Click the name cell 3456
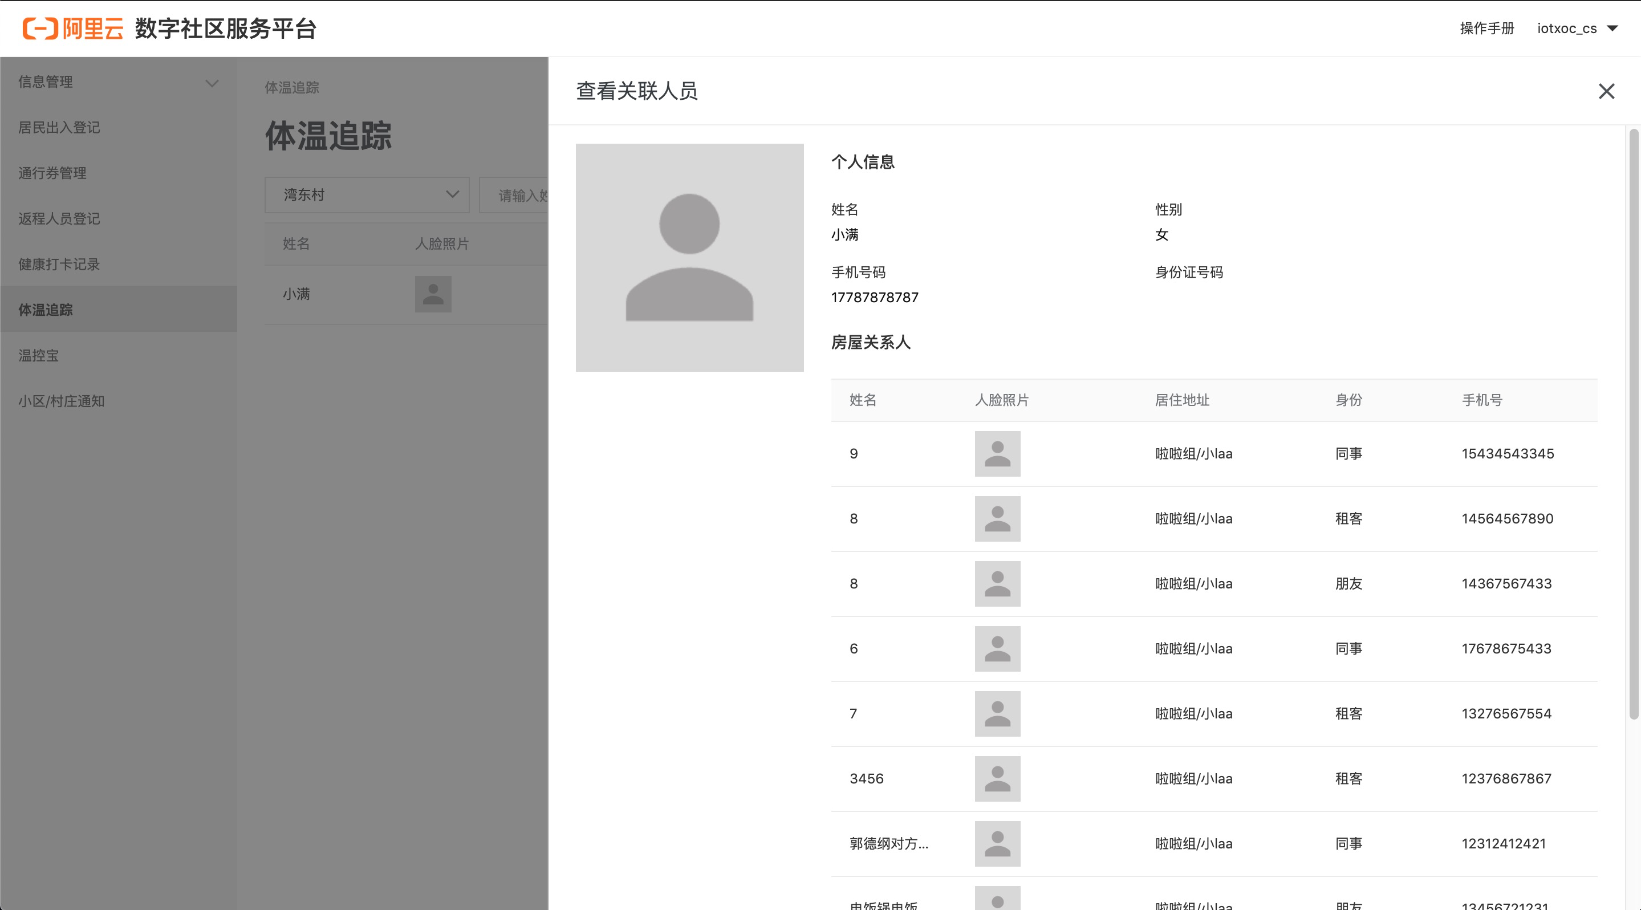Image resolution: width=1641 pixels, height=910 pixels. pos(866,779)
